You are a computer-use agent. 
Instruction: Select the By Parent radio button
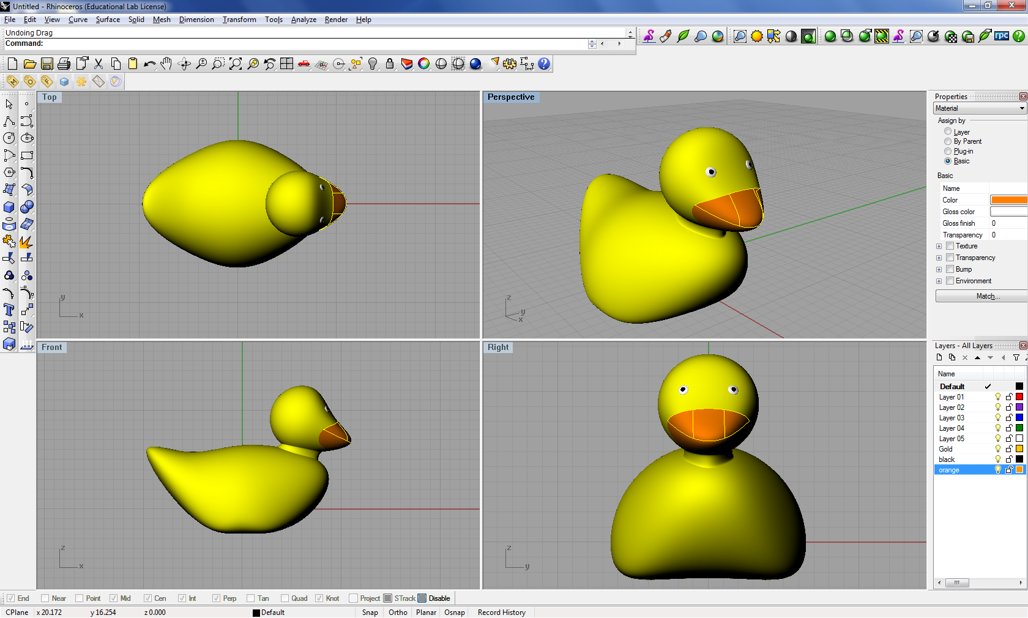948,141
